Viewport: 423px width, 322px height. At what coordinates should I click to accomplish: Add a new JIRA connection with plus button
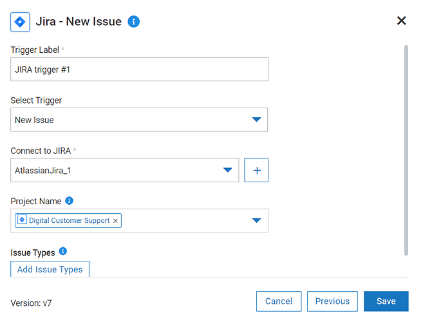tap(256, 170)
